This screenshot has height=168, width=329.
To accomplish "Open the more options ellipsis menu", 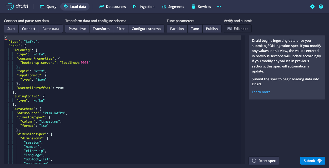I will [218, 7].
